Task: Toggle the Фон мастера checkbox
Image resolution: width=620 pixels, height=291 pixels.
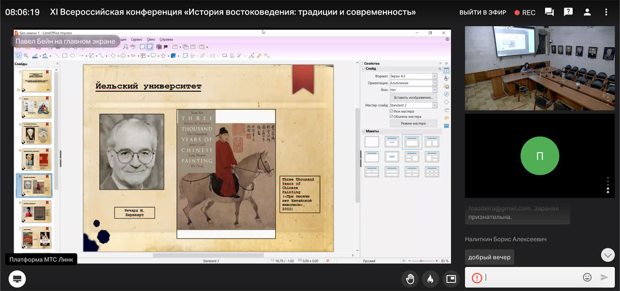Action: pos(391,111)
